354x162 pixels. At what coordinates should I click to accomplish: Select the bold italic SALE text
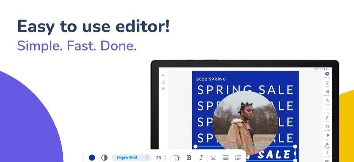point(274,155)
